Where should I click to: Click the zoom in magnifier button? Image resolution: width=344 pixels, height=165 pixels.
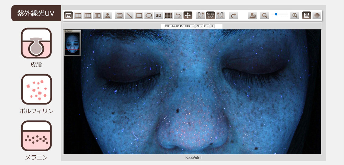pyautogui.click(x=294, y=15)
